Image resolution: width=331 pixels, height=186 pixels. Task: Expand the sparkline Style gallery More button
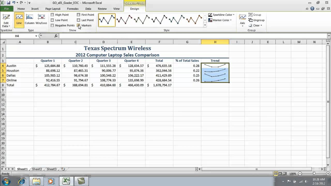click(x=205, y=25)
